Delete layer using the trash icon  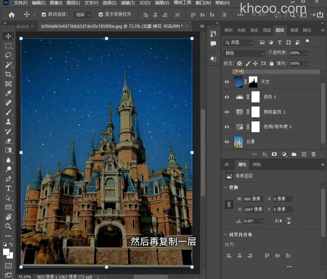[x=313, y=154]
